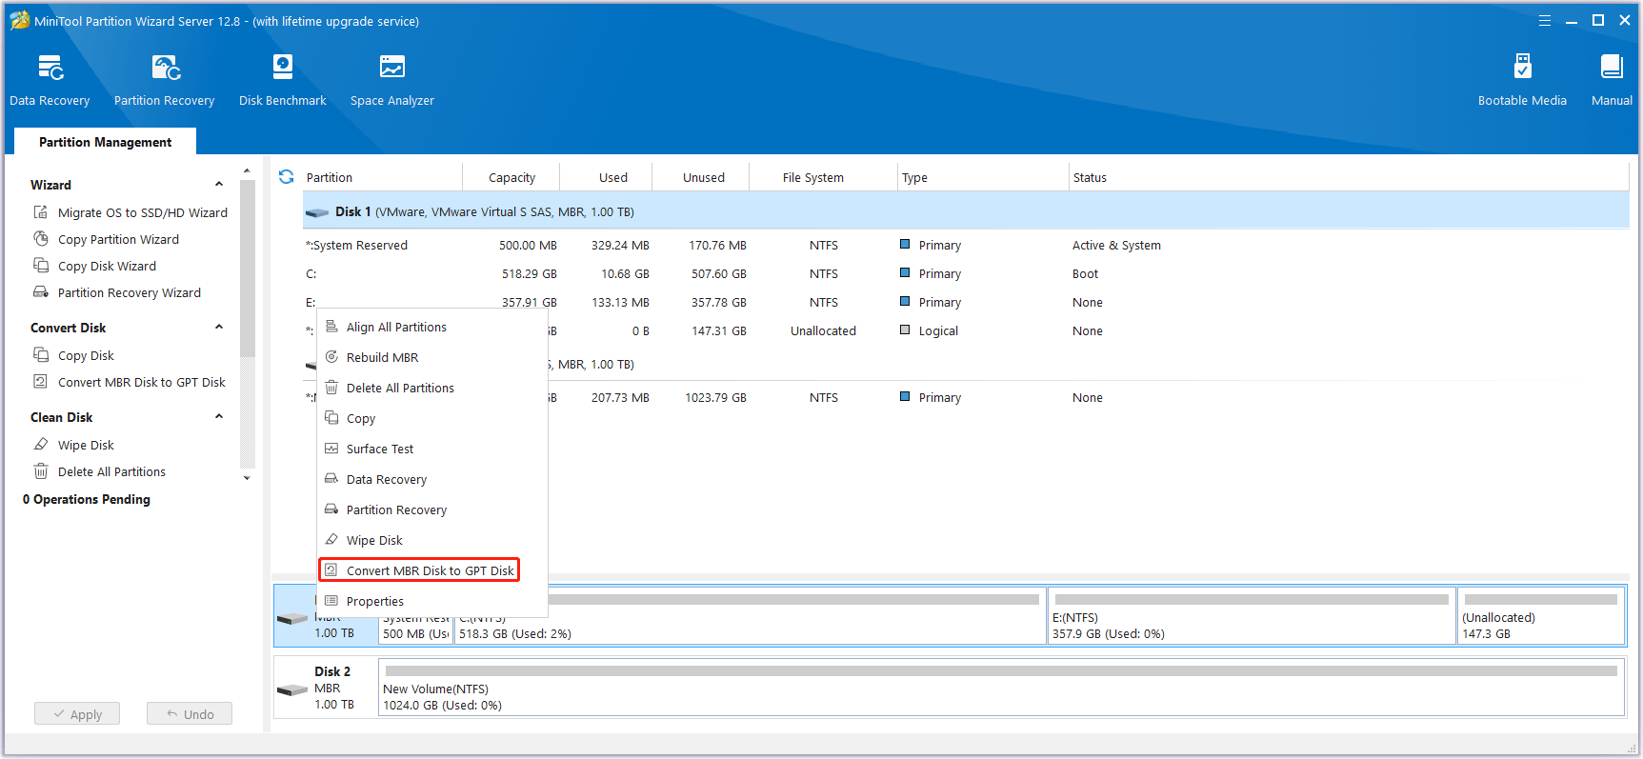Sort by Capacity column header

pos(511,177)
